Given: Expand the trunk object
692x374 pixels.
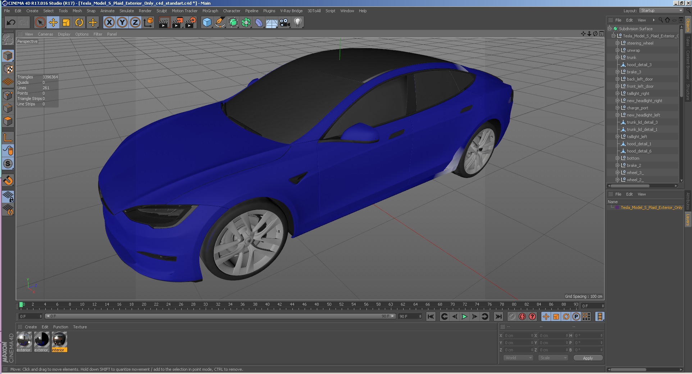Looking at the screenshot, I should [x=618, y=58].
